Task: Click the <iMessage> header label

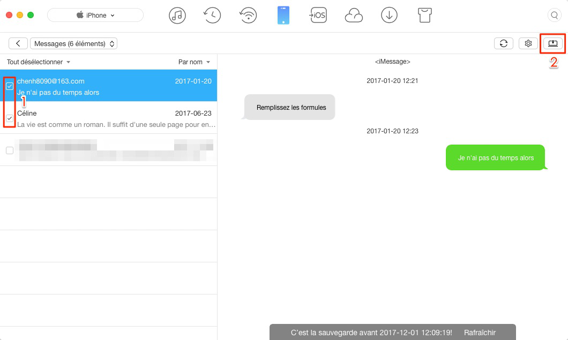Action: pos(392,62)
